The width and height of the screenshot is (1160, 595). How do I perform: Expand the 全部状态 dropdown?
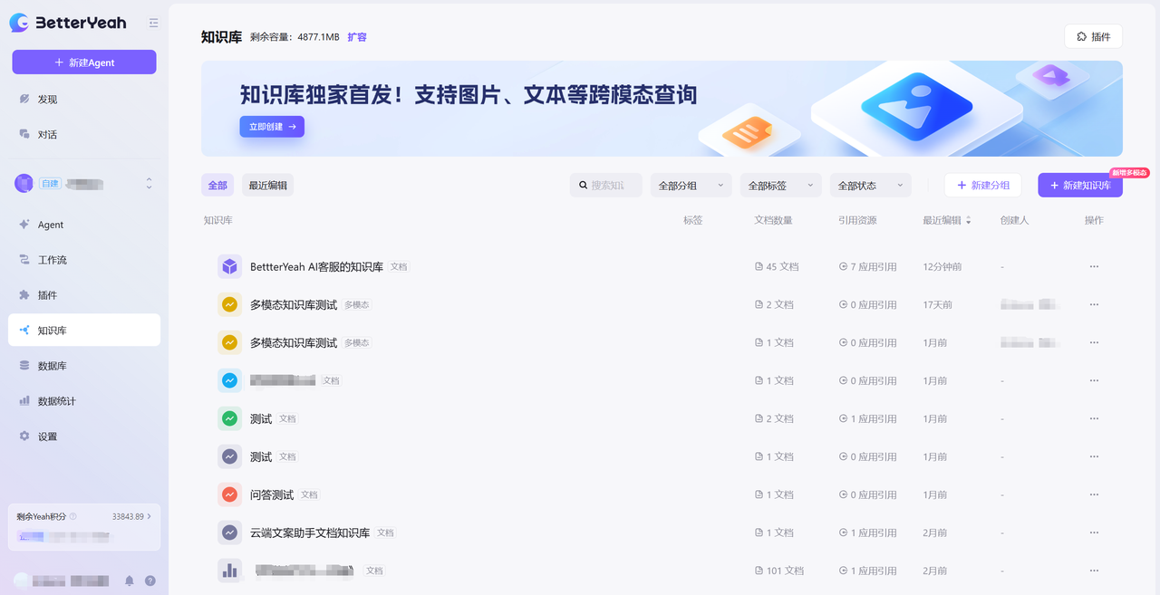tap(870, 186)
